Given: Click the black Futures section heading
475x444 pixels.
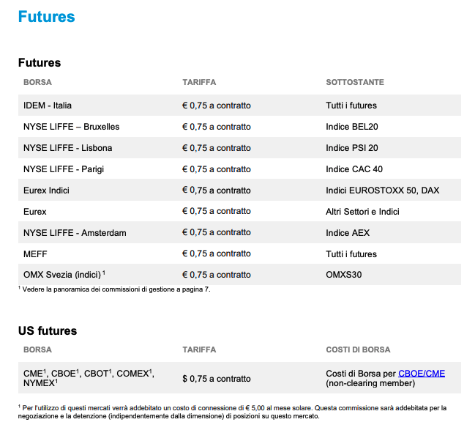Looking at the screenshot, I should (40, 62).
